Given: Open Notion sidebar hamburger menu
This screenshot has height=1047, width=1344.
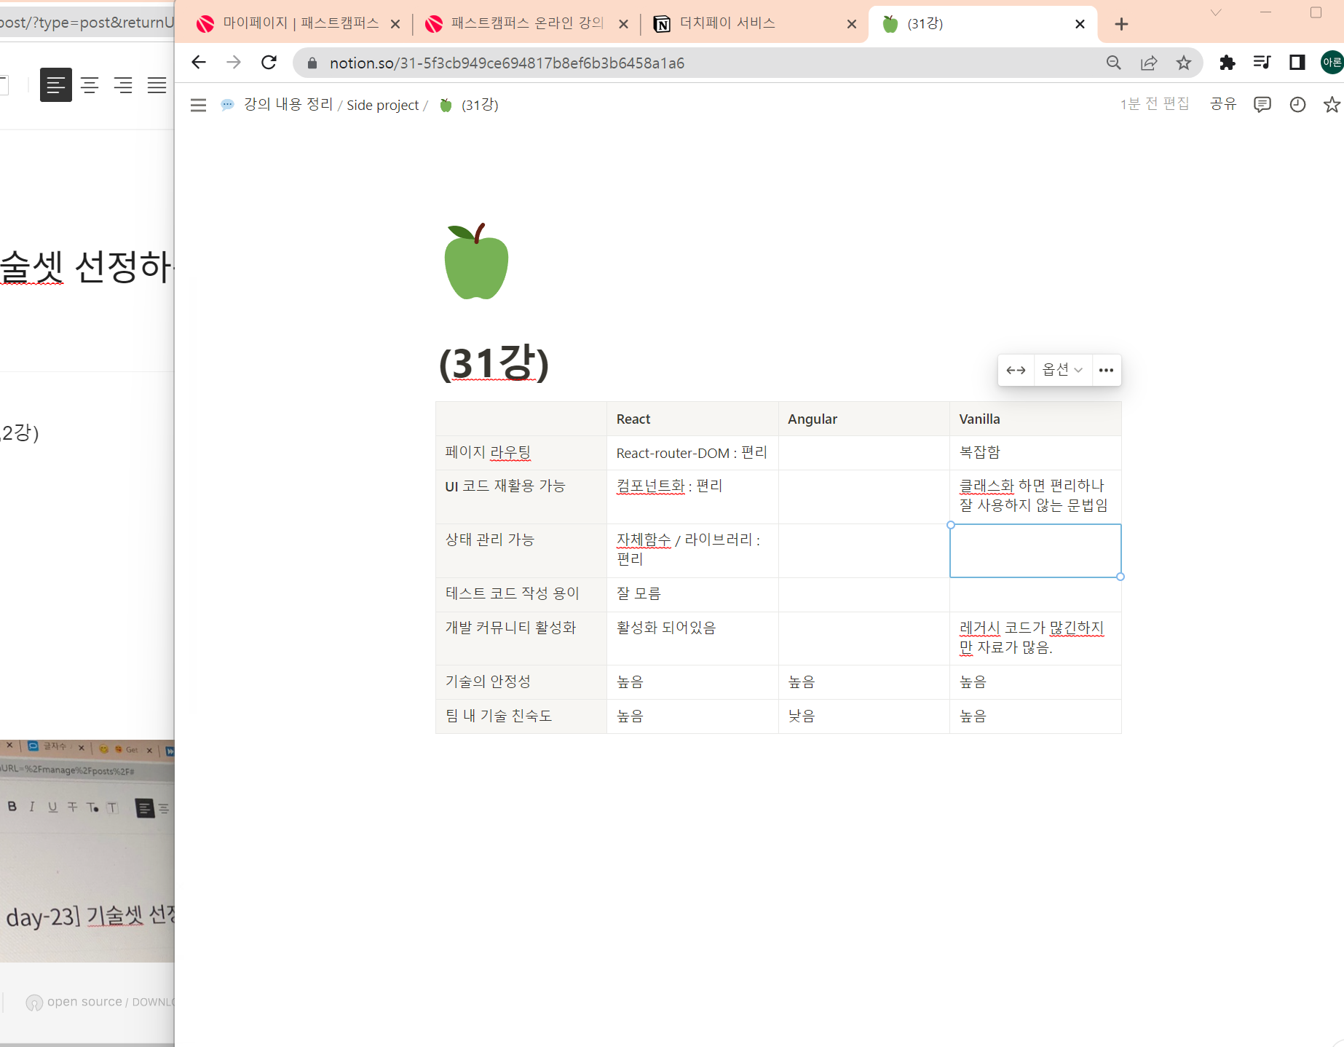Looking at the screenshot, I should pos(198,105).
